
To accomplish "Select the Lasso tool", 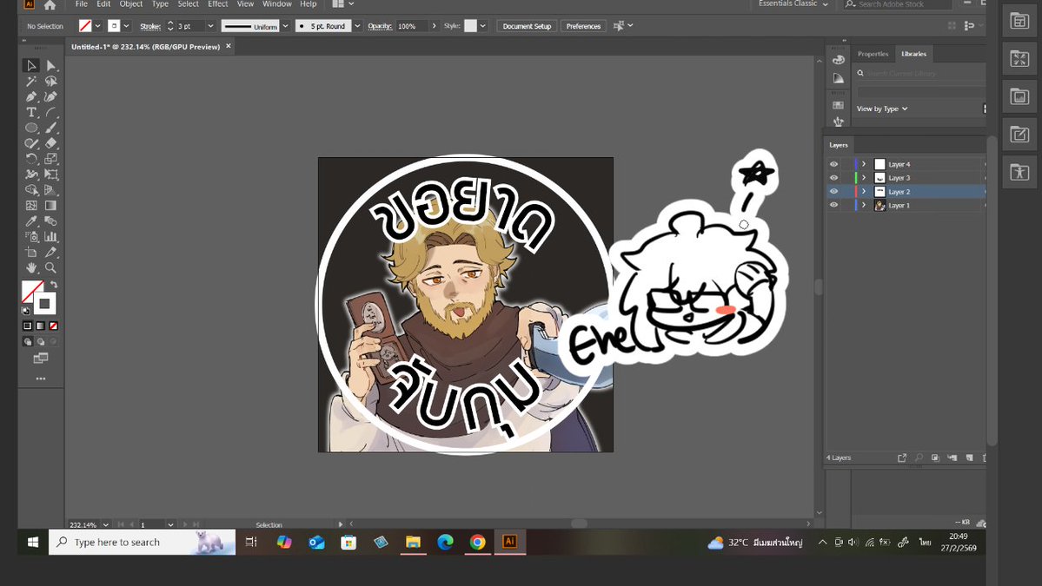I will 51,81.
